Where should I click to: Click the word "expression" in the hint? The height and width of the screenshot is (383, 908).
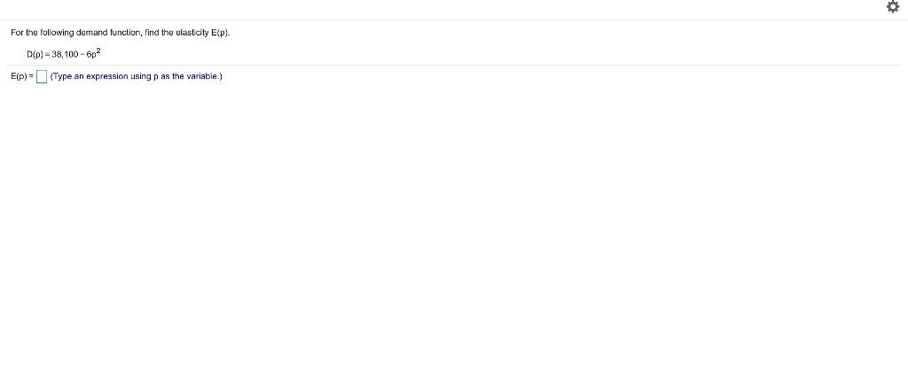[x=106, y=76]
